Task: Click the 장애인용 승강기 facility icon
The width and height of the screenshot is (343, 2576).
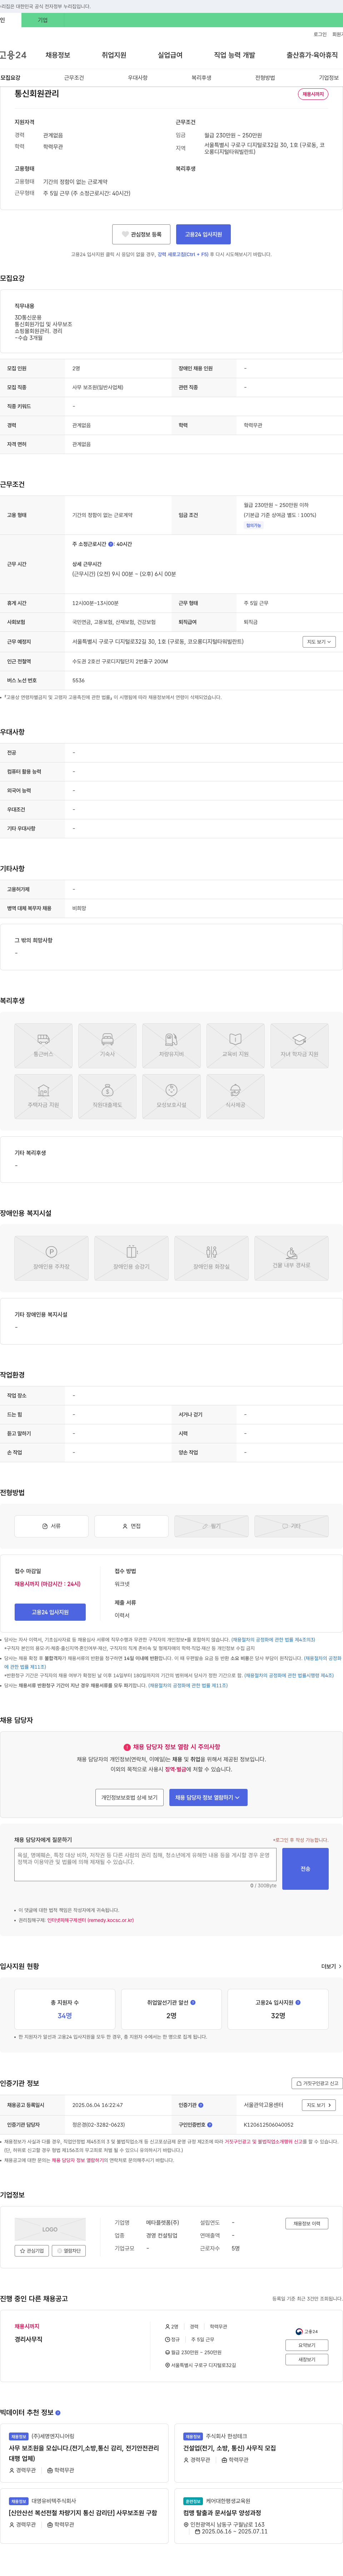Action: tap(131, 1258)
